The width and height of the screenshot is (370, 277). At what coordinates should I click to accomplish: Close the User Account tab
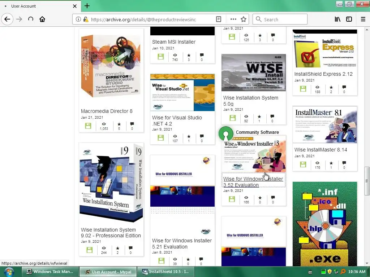click(74, 6)
